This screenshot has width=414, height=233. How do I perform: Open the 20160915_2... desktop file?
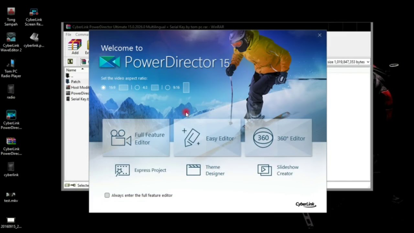coord(11,223)
